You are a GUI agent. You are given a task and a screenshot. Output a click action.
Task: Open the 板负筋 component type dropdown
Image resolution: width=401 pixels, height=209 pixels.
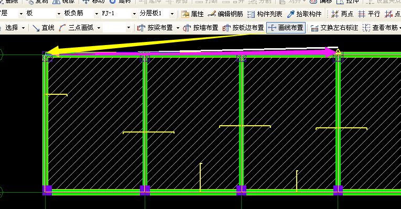(96, 14)
